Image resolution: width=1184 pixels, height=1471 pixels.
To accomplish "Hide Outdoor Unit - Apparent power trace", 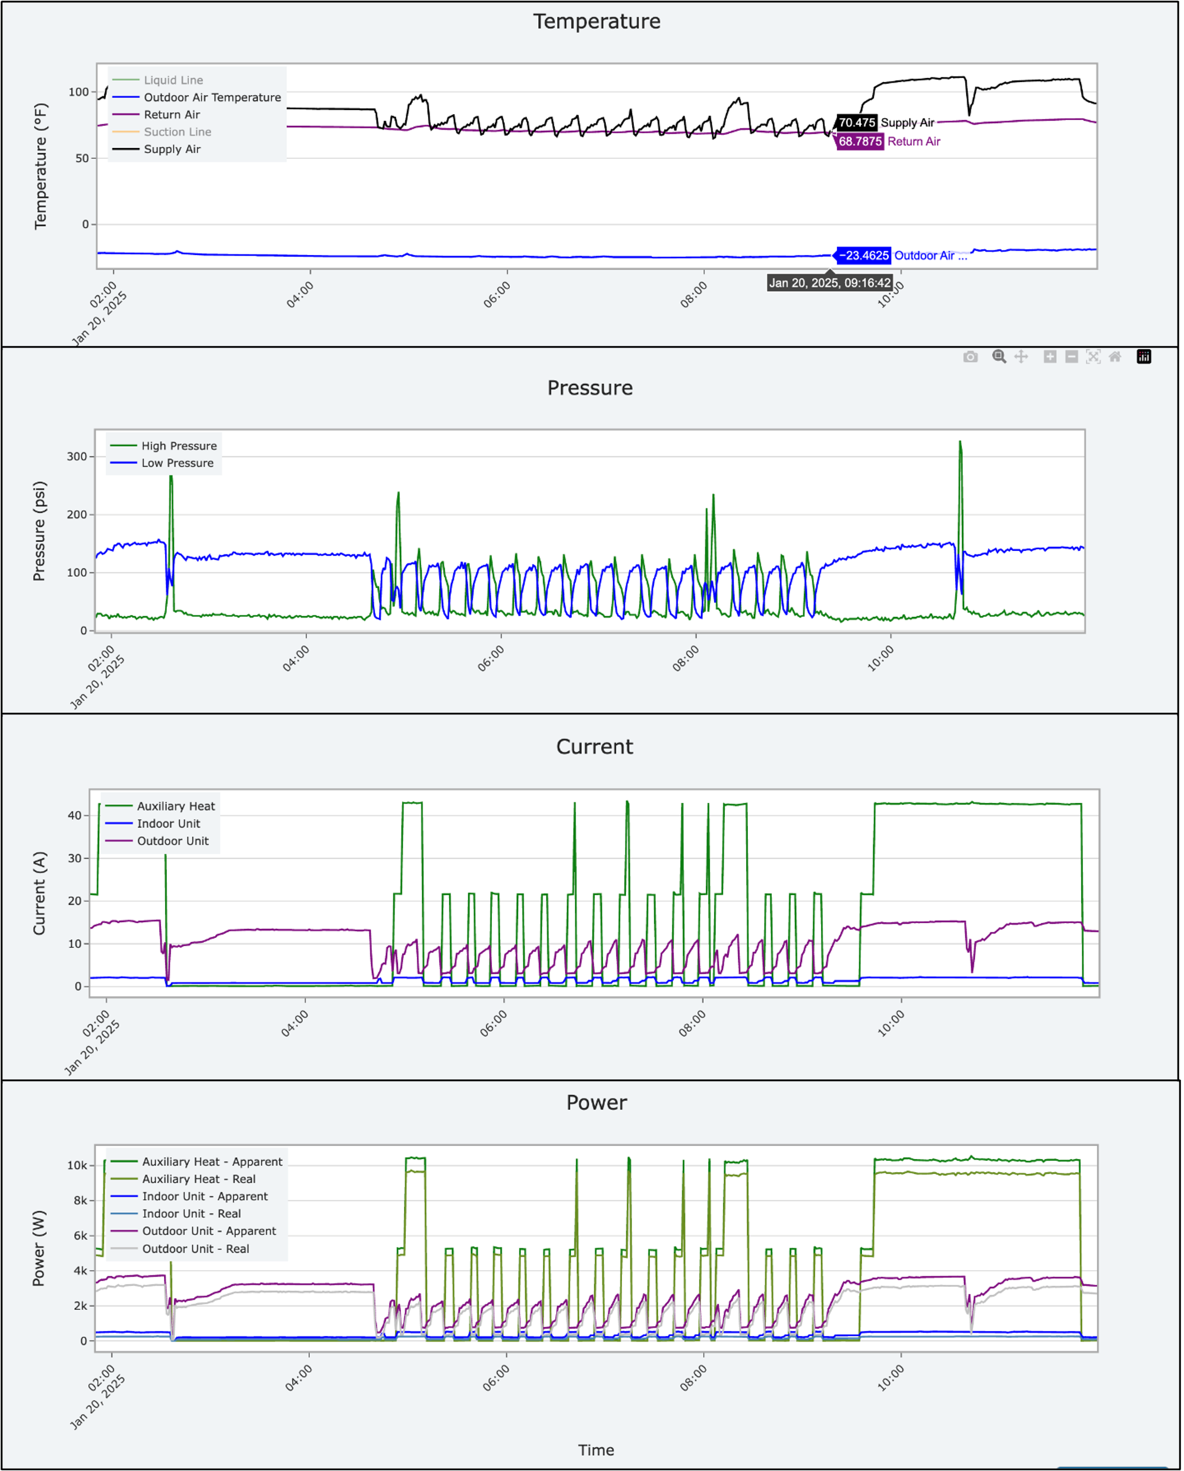I will (x=209, y=1231).
